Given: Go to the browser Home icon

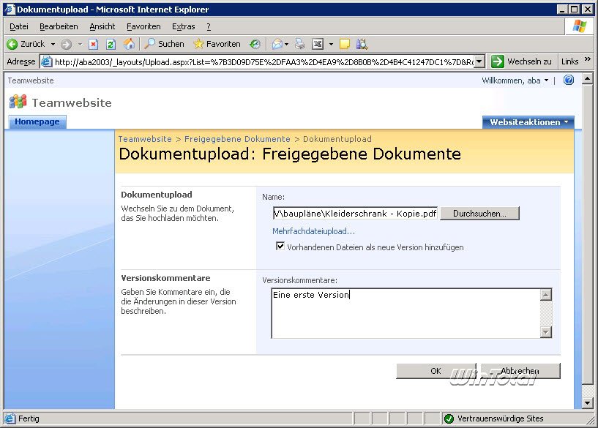Looking at the screenshot, I should [130, 44].
